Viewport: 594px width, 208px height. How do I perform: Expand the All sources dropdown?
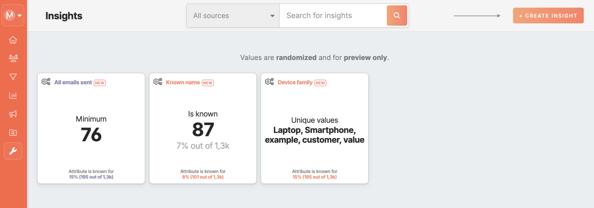(233, 16)
